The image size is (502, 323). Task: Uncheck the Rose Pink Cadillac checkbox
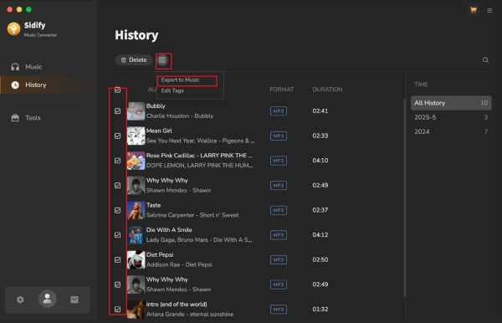point(117,161)
